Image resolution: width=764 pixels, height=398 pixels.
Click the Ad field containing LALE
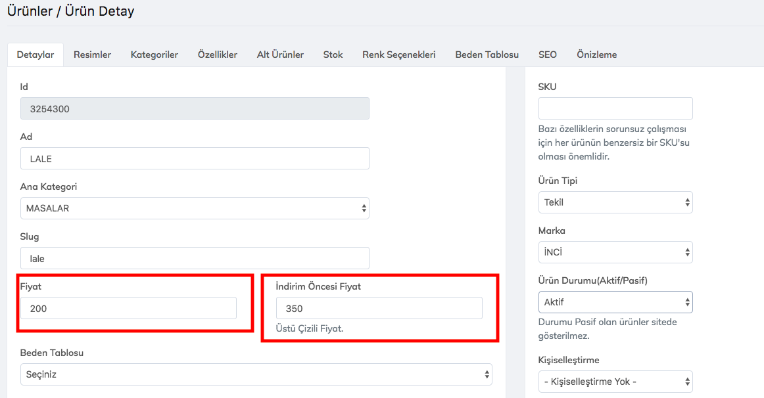tap(195, 158)
